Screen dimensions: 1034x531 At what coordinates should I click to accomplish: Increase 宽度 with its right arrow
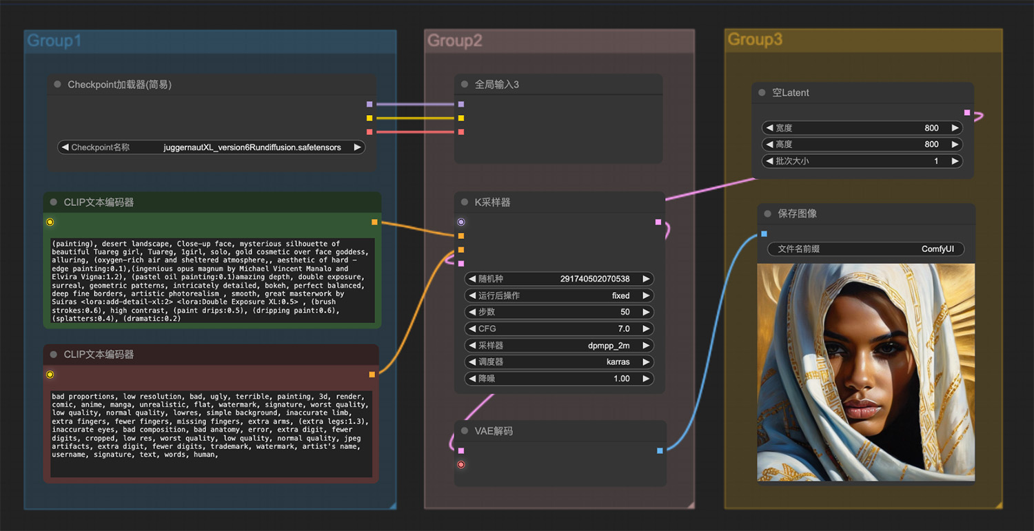pos(955,128)
